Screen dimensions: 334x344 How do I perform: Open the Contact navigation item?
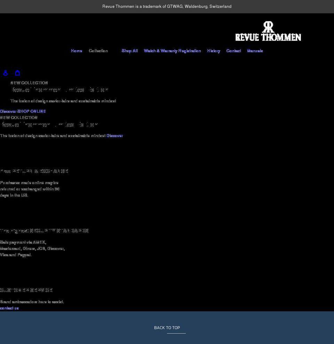point(233,51)
